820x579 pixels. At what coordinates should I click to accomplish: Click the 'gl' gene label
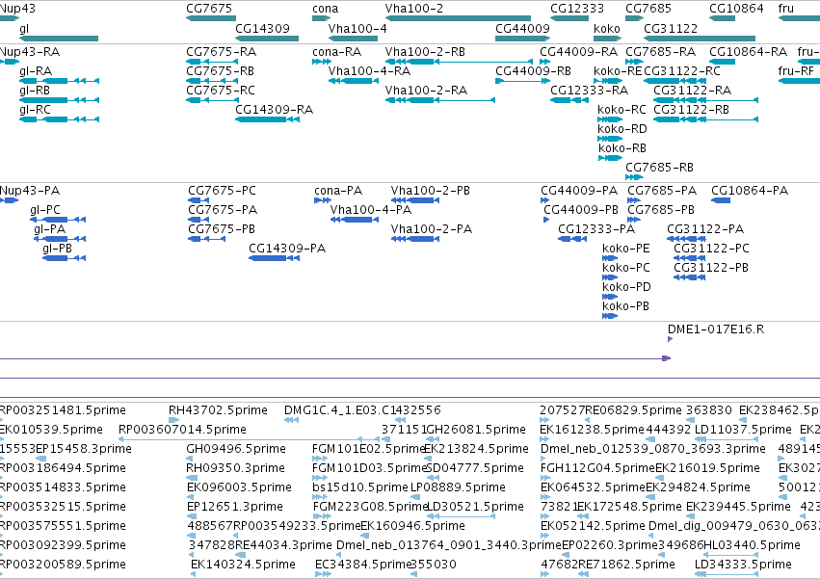point(24,29)
